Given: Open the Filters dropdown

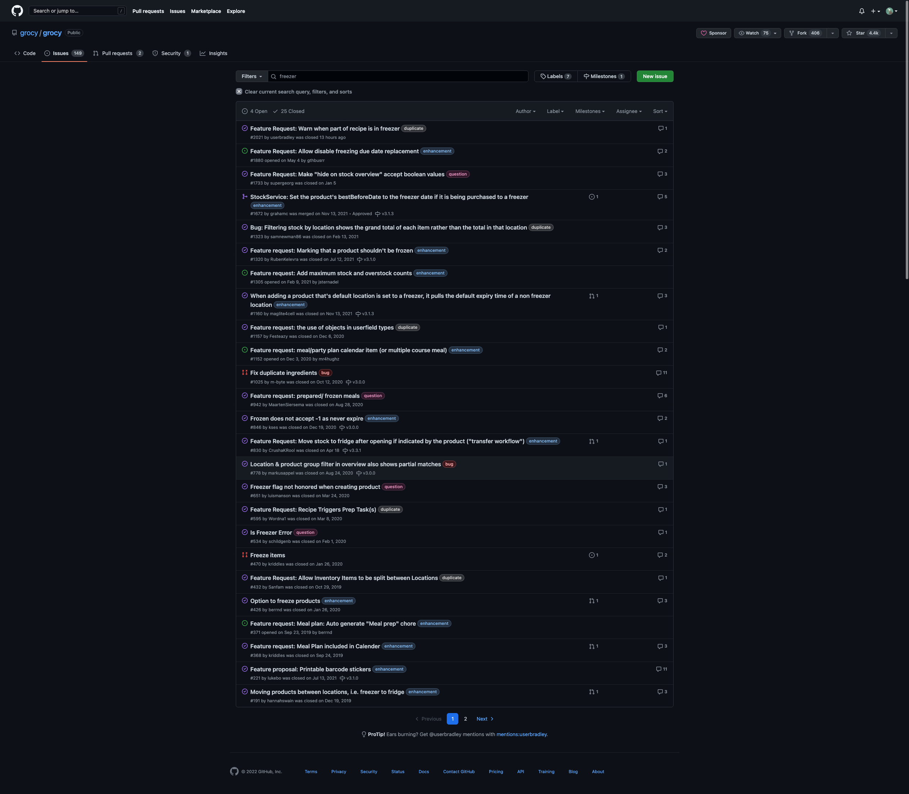Looking at the screenshot, I should point(251,76).
